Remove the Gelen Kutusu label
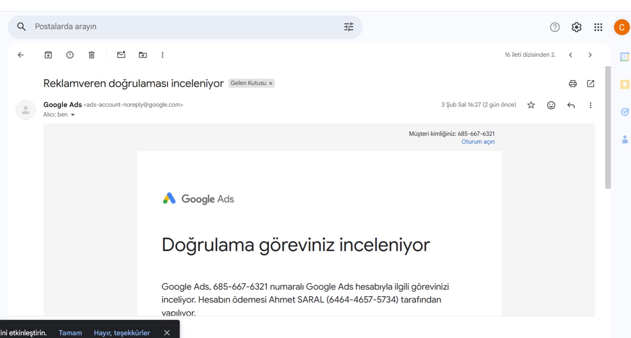The height and width of the screenshot is (338, 631). coord(271,84)
